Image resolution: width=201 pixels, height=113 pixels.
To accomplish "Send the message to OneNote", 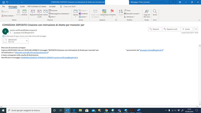I will coord(83,14).
